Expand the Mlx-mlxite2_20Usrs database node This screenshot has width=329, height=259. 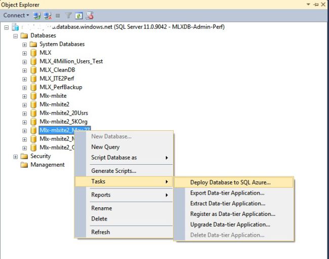point(25,114)
